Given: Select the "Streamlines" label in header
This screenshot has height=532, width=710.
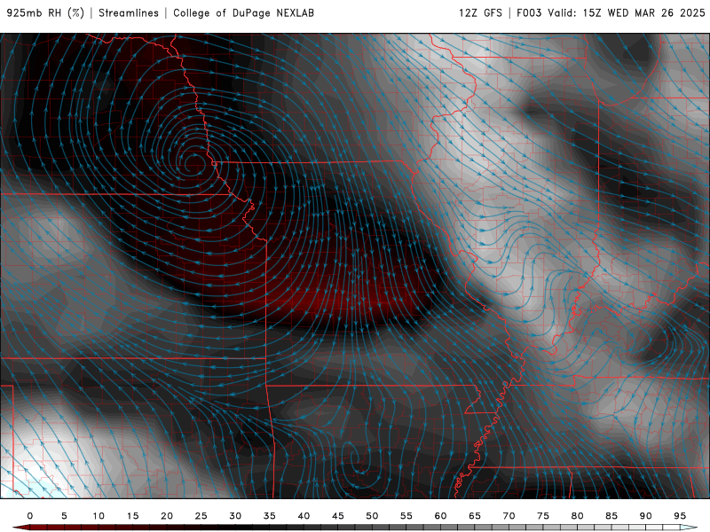Looking at the screenshot, I should tap(129, 13).
